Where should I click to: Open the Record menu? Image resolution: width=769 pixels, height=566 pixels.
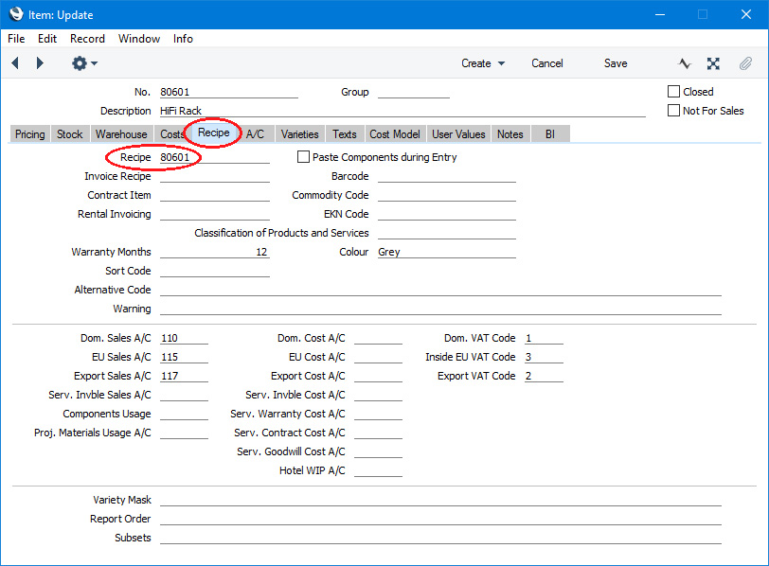(87, 39)
